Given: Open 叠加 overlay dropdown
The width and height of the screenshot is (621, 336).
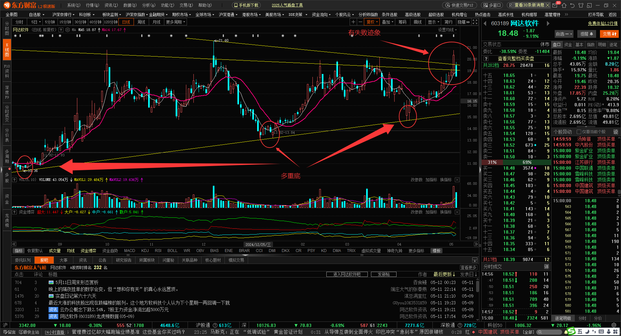Looking at the screenshot, I should click(388, 22).
